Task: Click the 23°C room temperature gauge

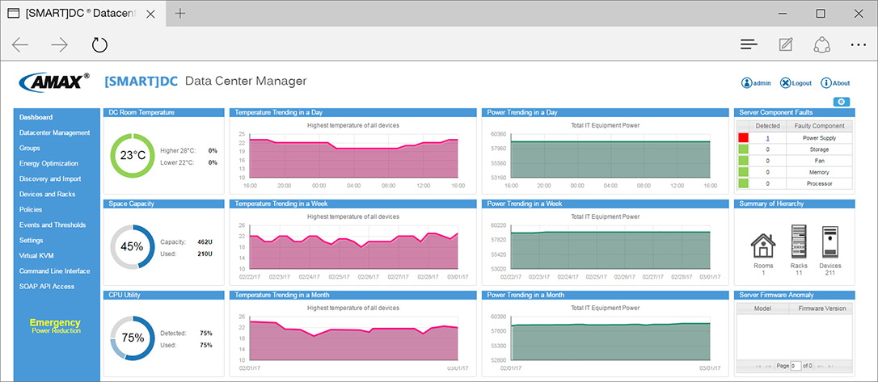Action: (133, 156)
